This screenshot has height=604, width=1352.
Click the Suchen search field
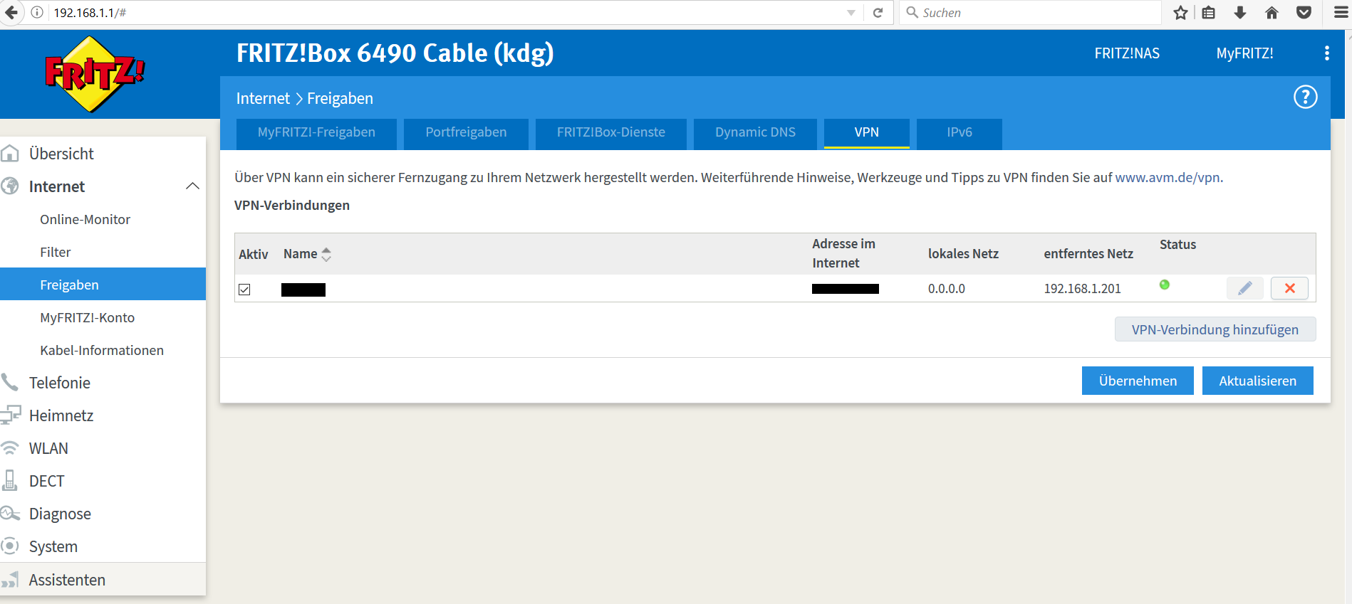(1030, 12)
